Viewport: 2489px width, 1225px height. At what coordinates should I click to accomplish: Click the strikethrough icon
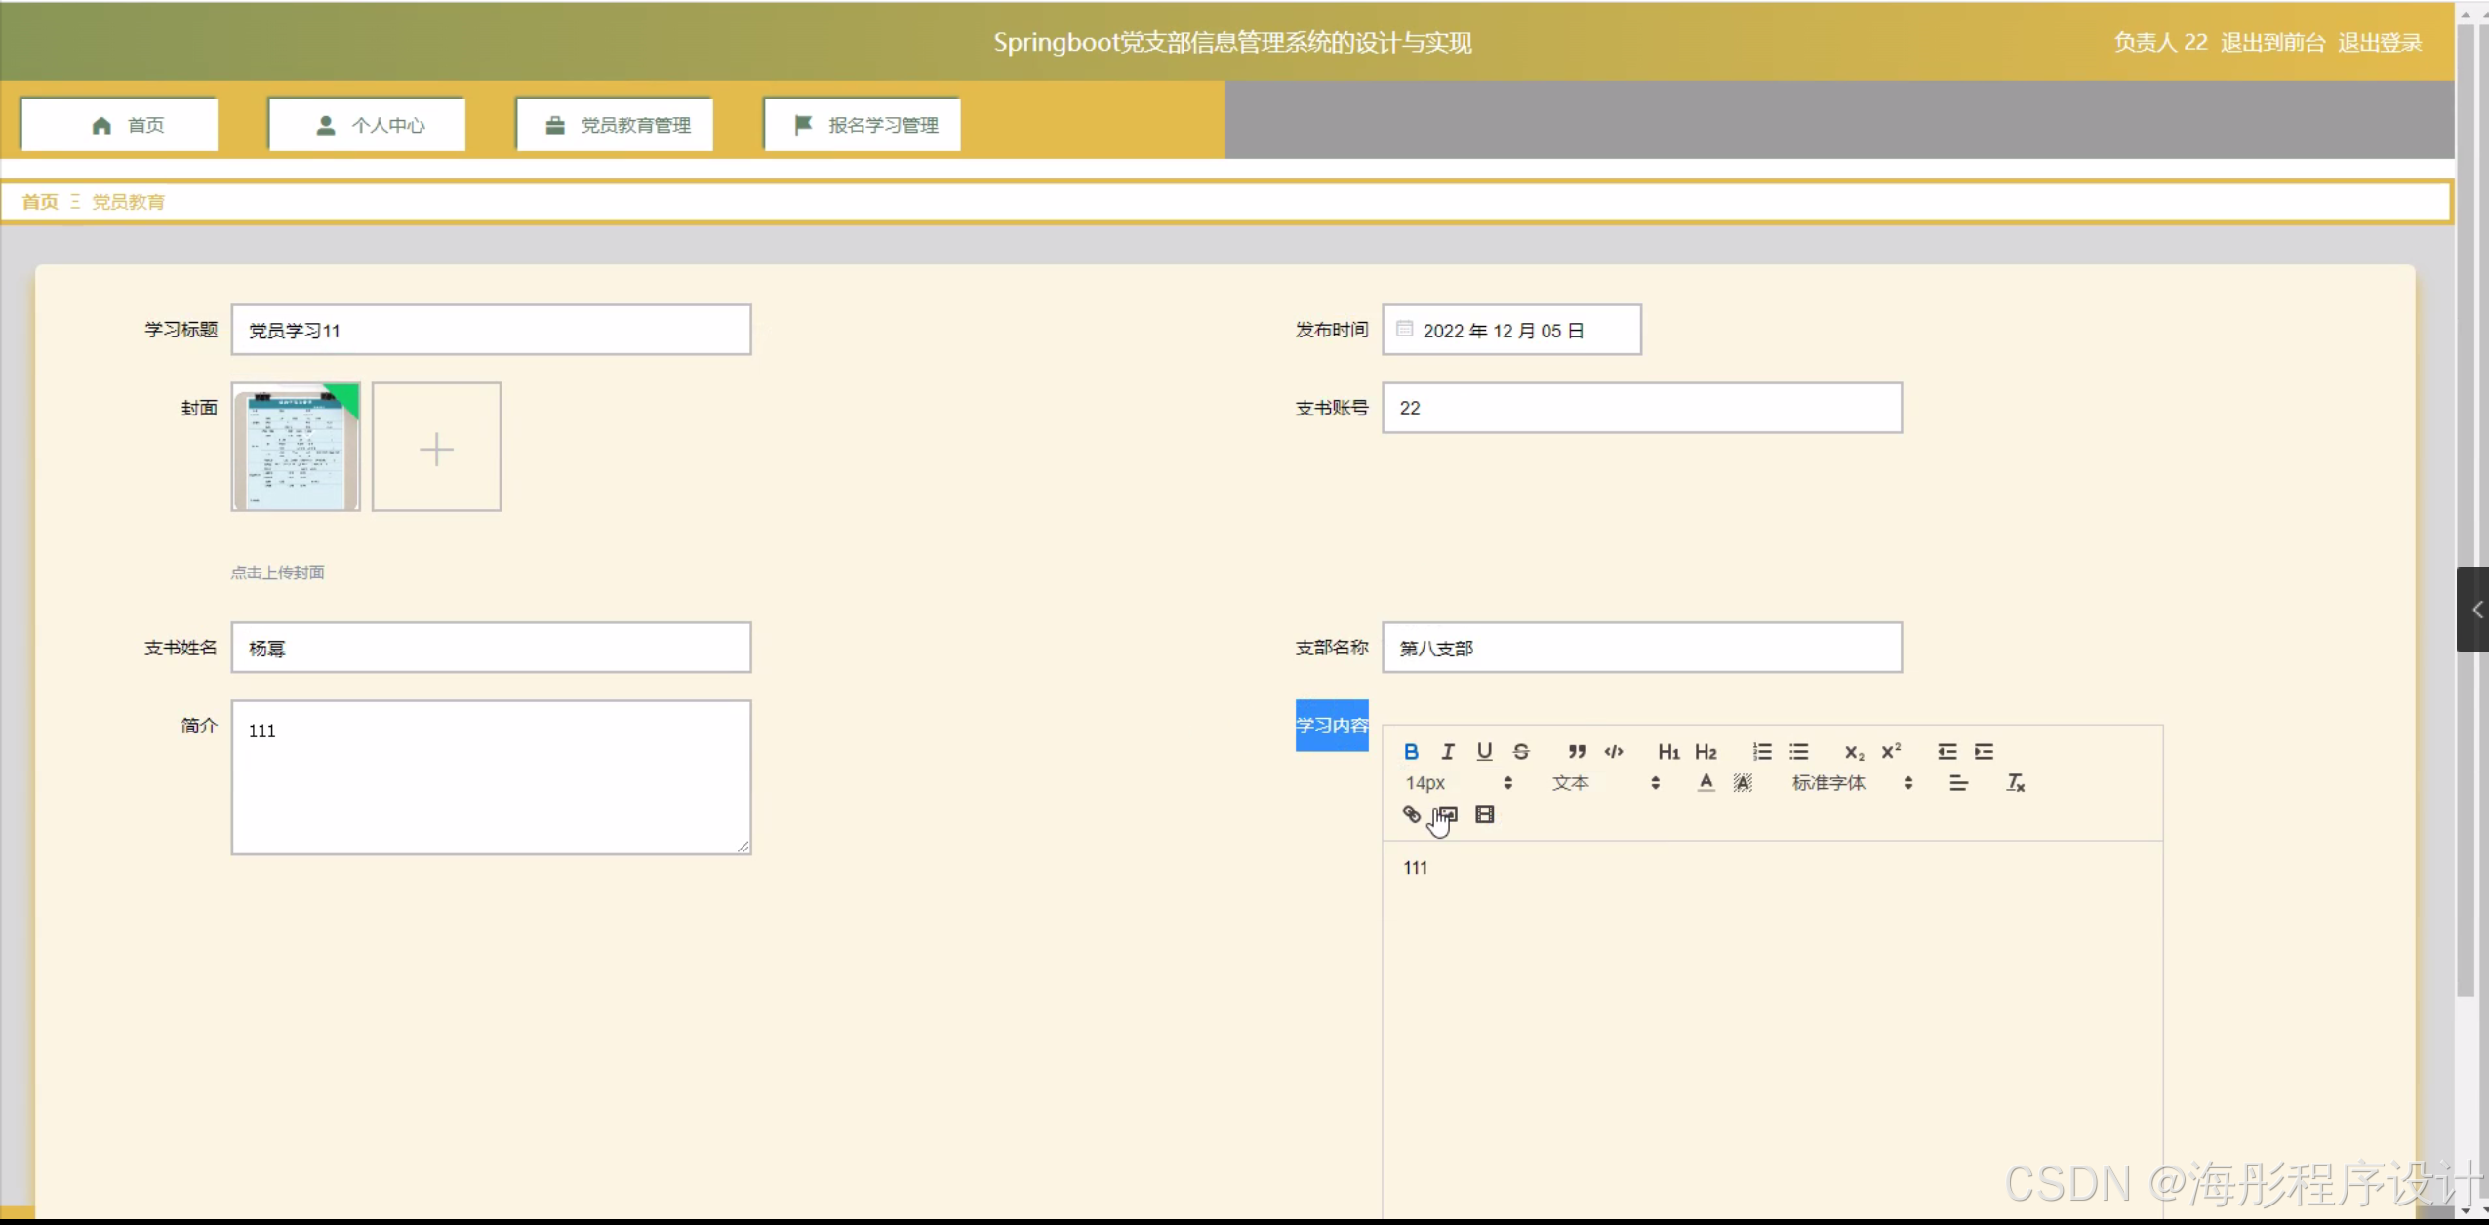(x=1521, y=751)
